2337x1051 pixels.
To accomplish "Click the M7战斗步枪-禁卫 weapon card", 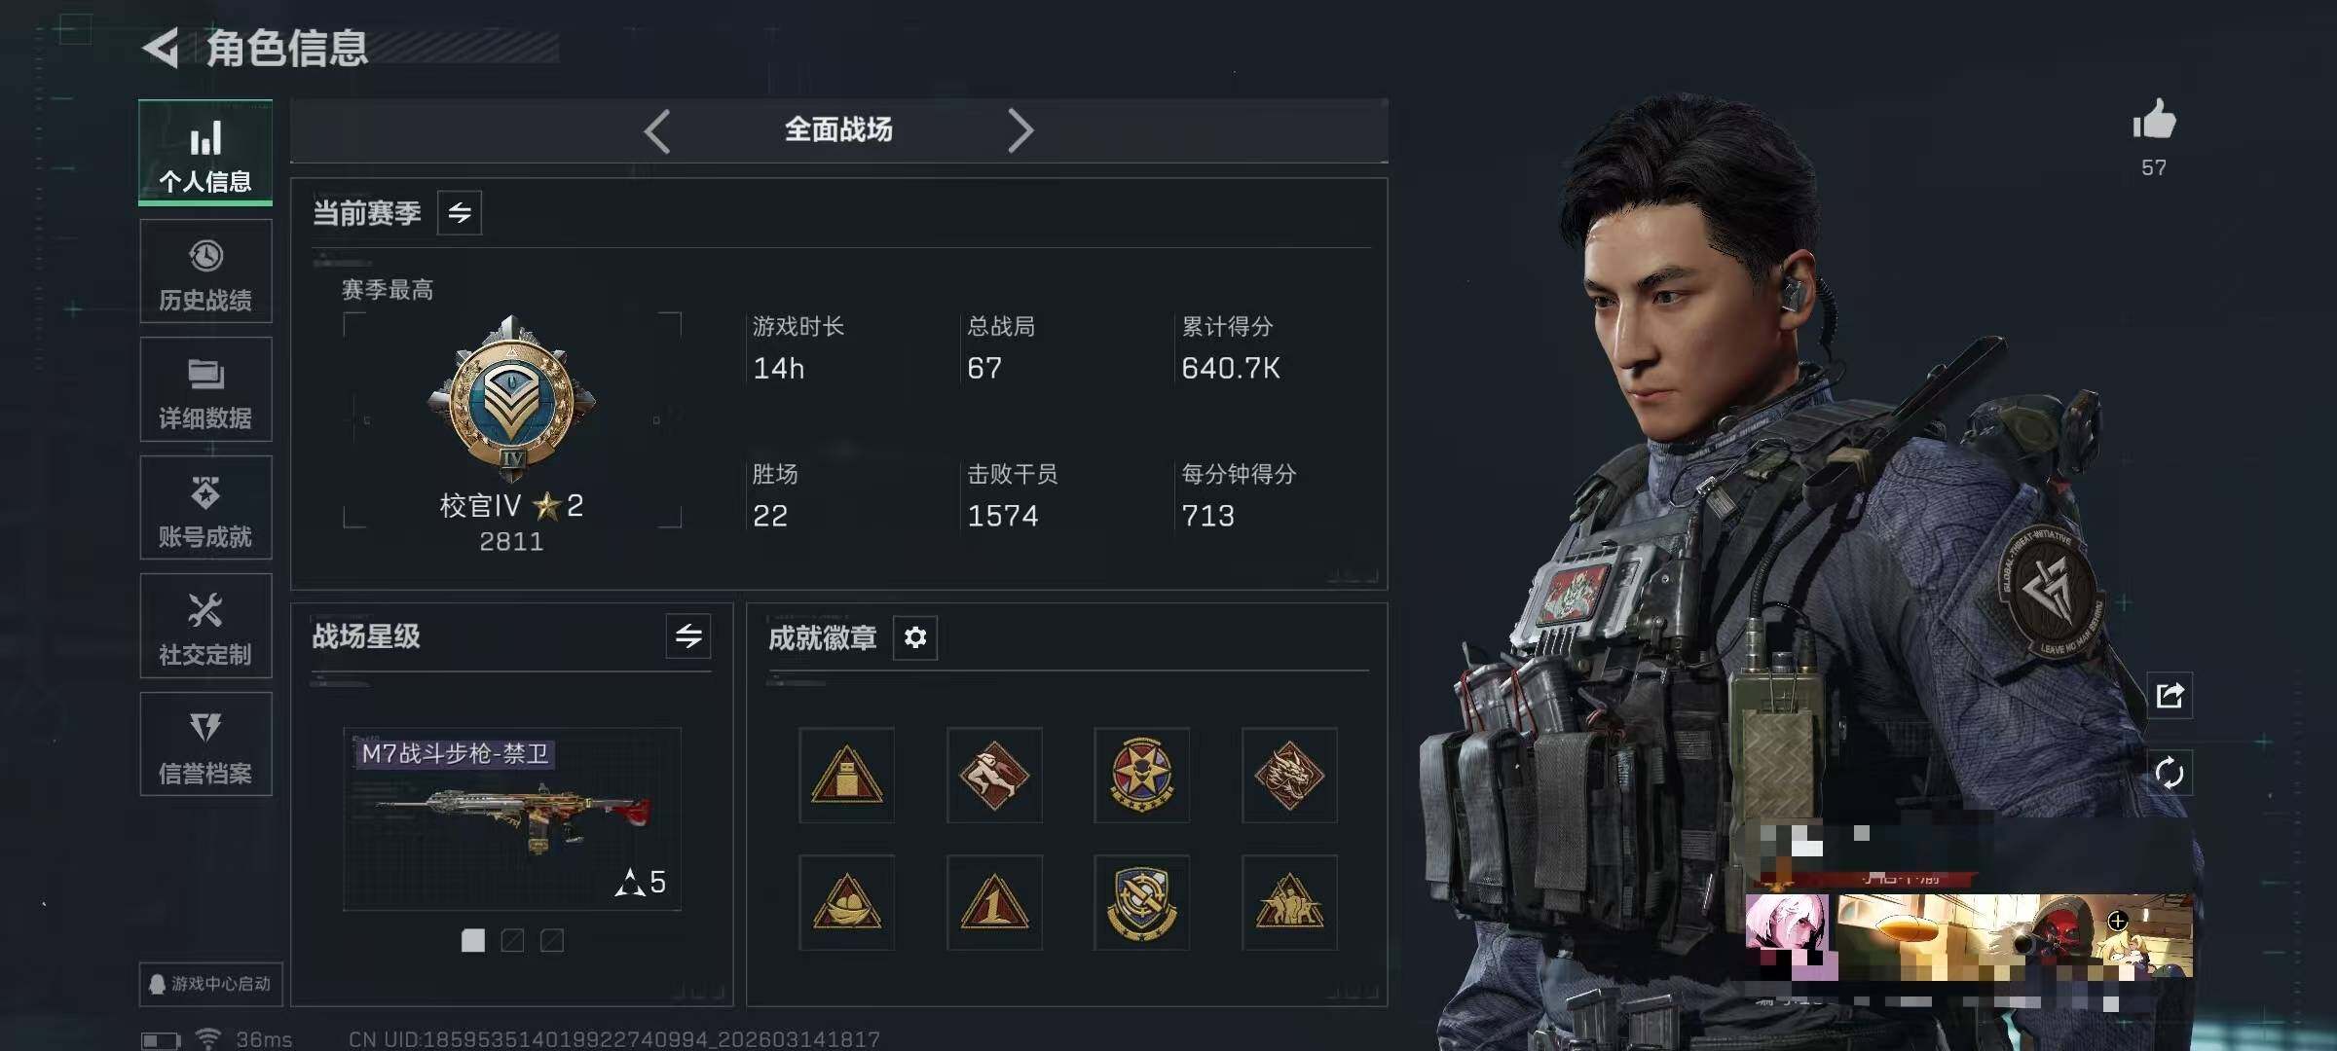I will pyautogui.click(x=512, y=818).
